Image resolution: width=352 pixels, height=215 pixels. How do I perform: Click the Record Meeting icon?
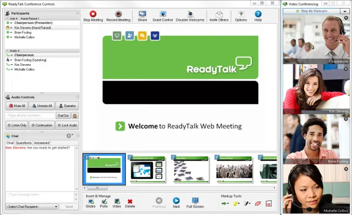tap(118, 14)
